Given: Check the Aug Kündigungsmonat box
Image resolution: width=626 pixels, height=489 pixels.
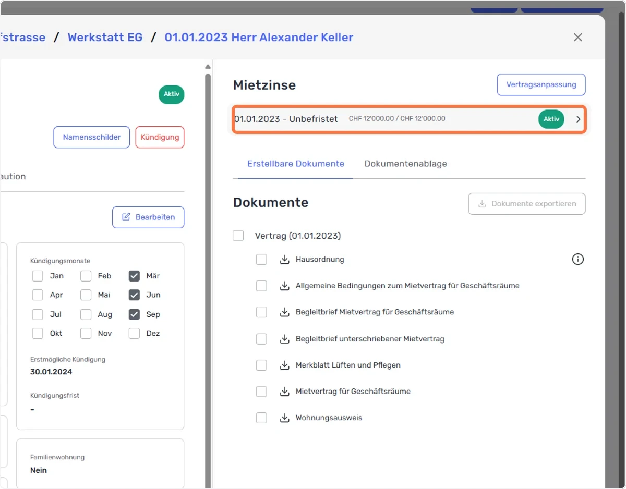Looking at the screenshot, I should [x=86, y=314].
